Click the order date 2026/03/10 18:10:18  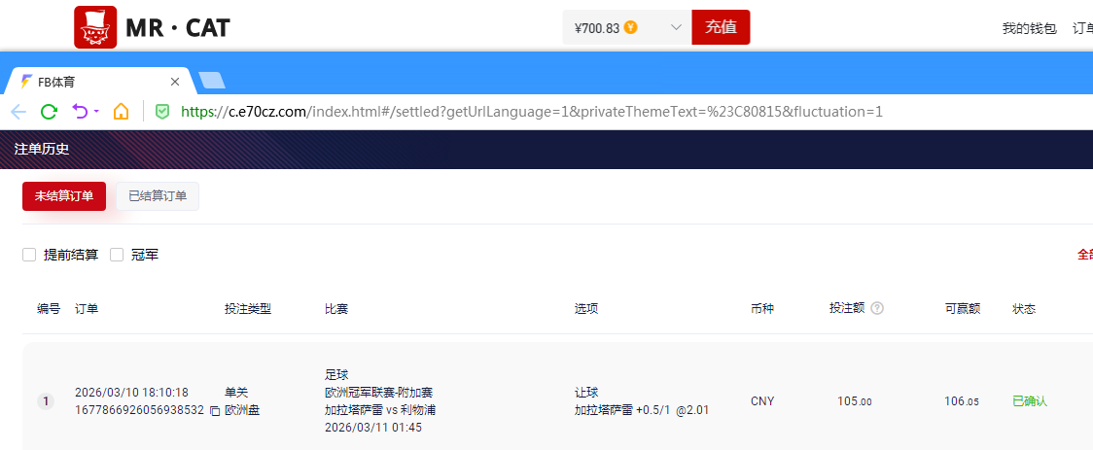click(131, 393)
